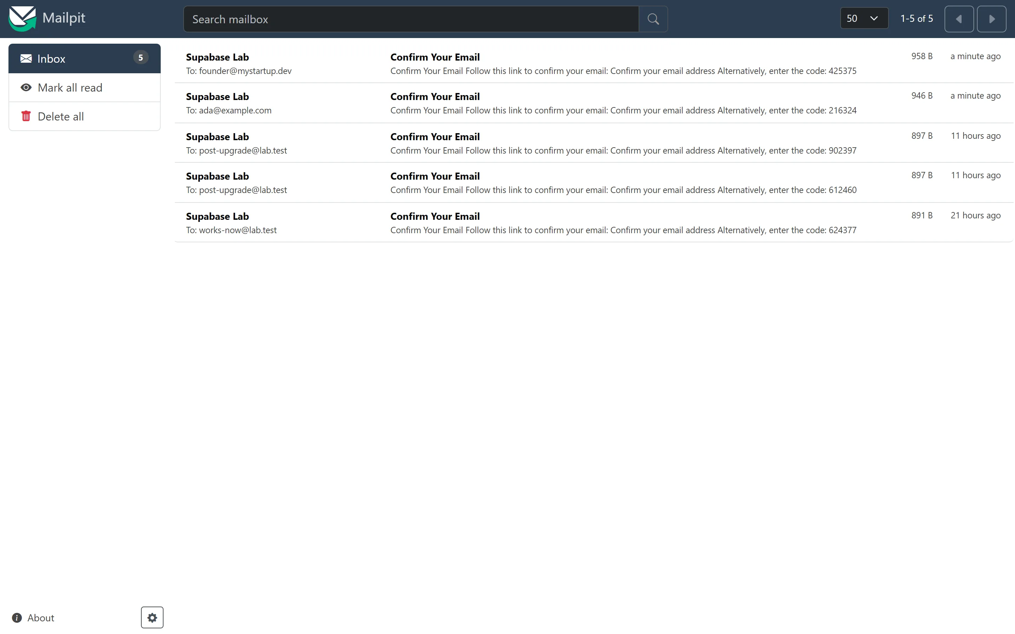Image resolution: width=1015 pixels, height=634 pixels.
Task: Open settings gear button
Action: tap(152, 617)
